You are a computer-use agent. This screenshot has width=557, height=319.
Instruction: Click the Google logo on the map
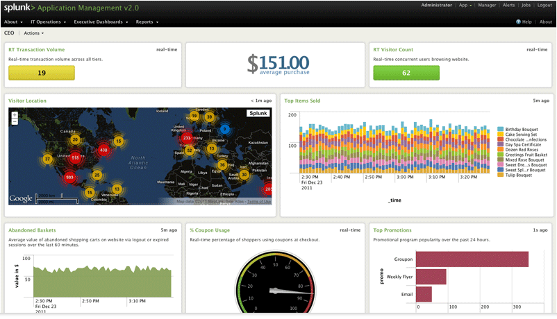pos(21,198)
